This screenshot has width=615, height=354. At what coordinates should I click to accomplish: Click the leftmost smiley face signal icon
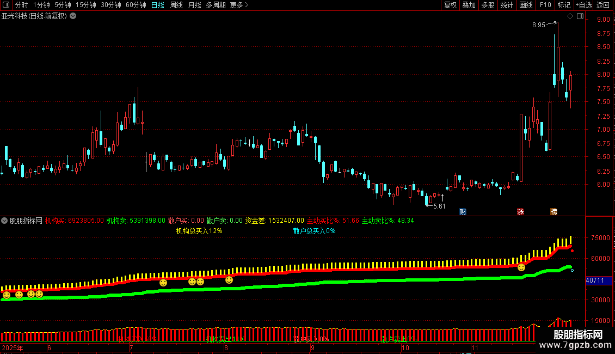pyautogui.click(x=7, y=295)
